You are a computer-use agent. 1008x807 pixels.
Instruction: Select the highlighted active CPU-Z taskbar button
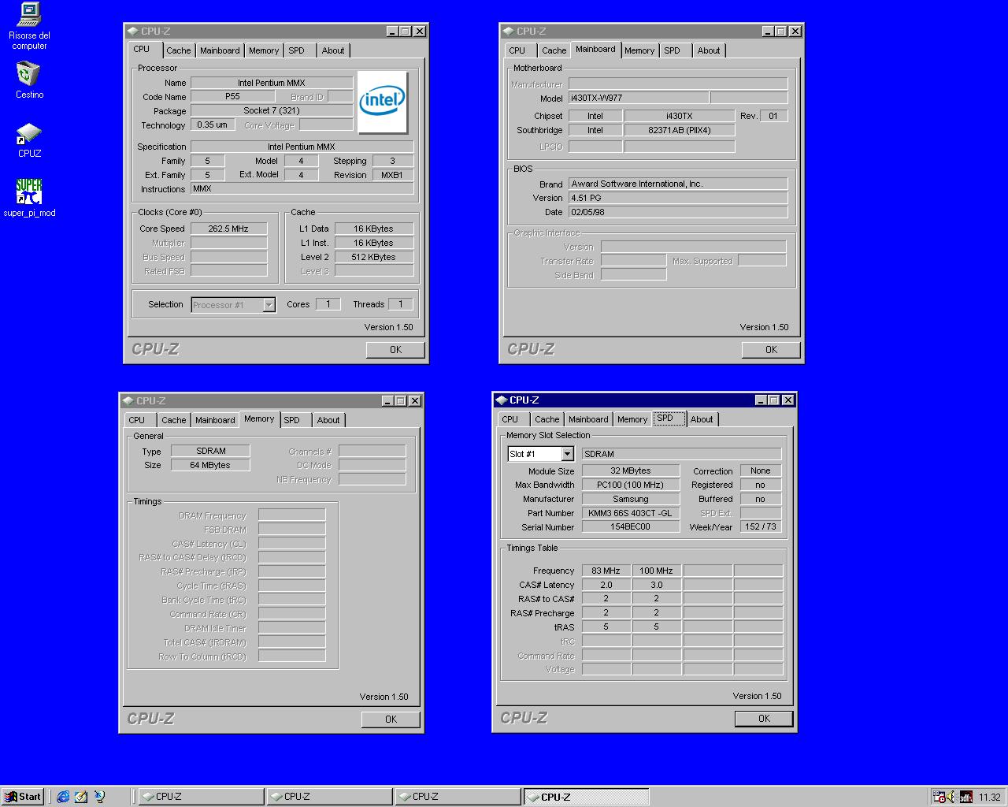(587, 797)
